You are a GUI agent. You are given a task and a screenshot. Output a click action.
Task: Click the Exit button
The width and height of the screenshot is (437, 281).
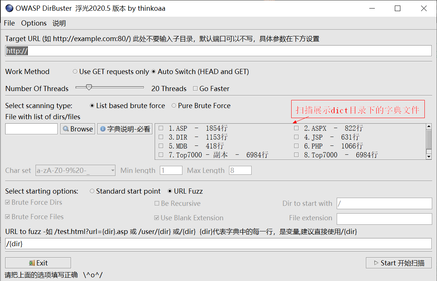tap(38, 263)
